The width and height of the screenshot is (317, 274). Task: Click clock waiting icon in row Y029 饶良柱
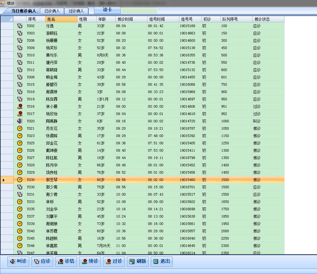tap(20, 172)
